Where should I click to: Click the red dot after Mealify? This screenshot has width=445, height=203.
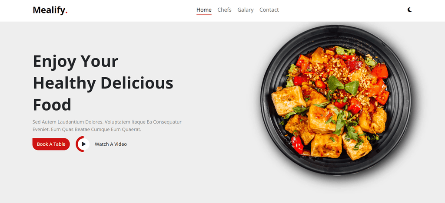[x=66, y=13]
